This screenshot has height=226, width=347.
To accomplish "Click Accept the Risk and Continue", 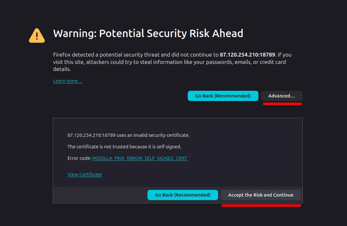I will coord(261,195).
